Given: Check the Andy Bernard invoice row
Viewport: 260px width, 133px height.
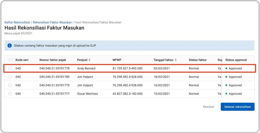Looking at the screenshot, I should [x=10, y=68].
